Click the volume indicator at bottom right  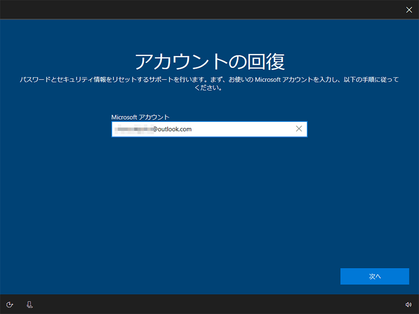[409, 304]
